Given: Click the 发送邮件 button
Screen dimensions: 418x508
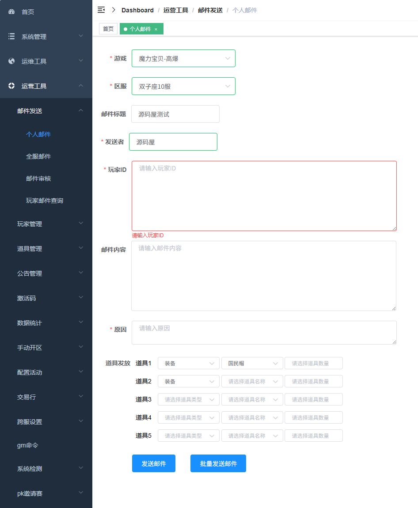Looking at the screenshot, I should (x=153, y=463).
